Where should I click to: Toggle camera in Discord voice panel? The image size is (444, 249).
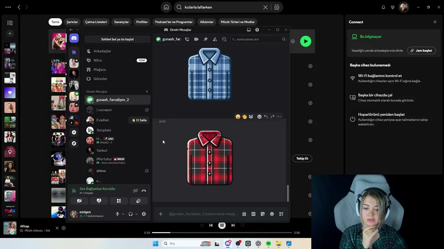pos(79,201)
